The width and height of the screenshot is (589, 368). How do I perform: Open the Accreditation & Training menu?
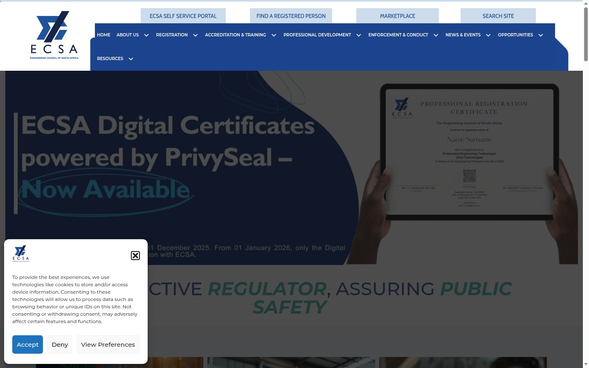tap(236, 35)
